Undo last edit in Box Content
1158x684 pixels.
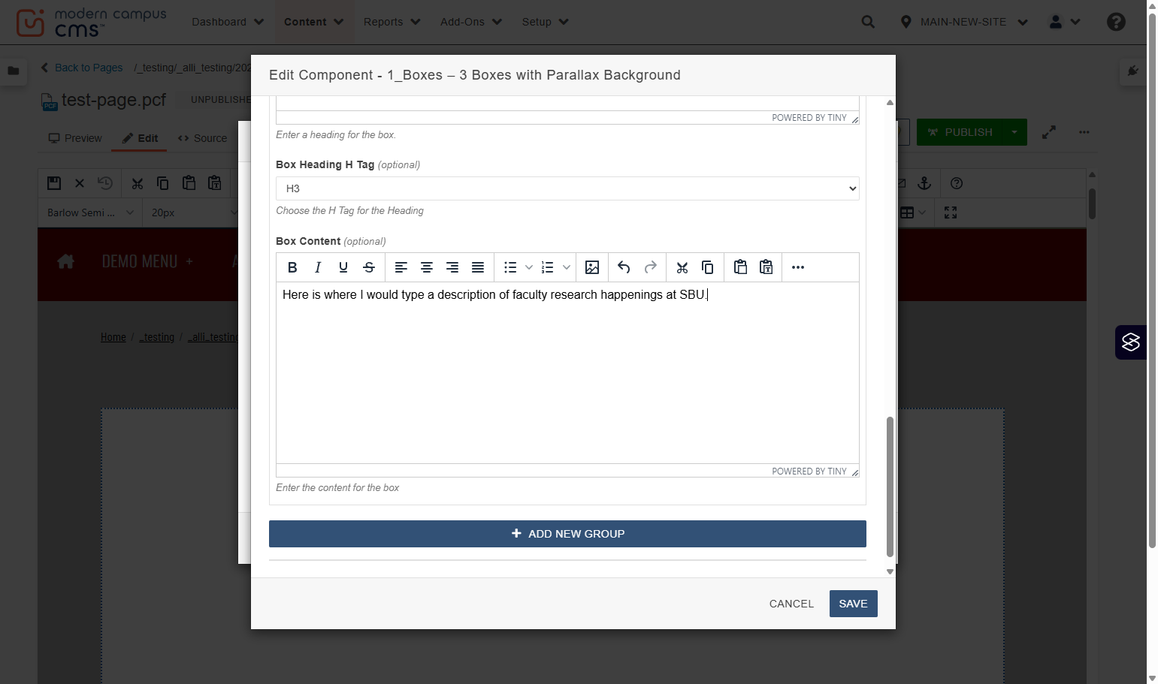(x=624, y=267)
